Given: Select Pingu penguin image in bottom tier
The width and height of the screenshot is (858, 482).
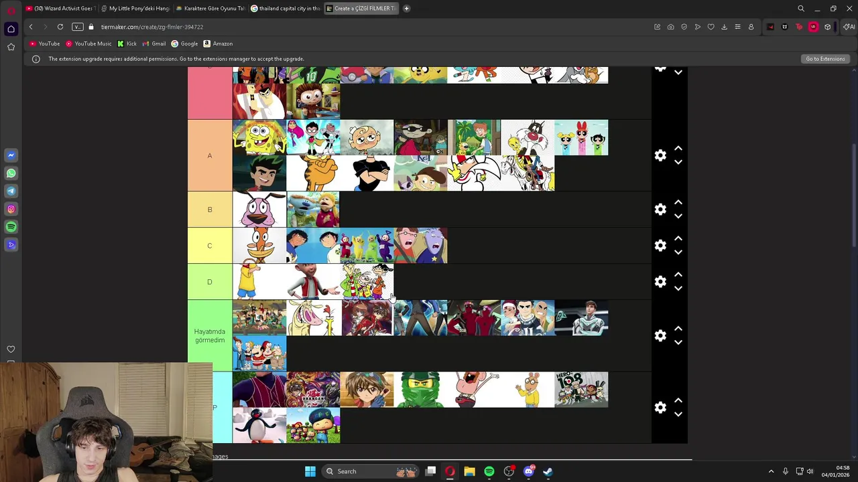Looking at the screenshot, I should coord(259,425).
